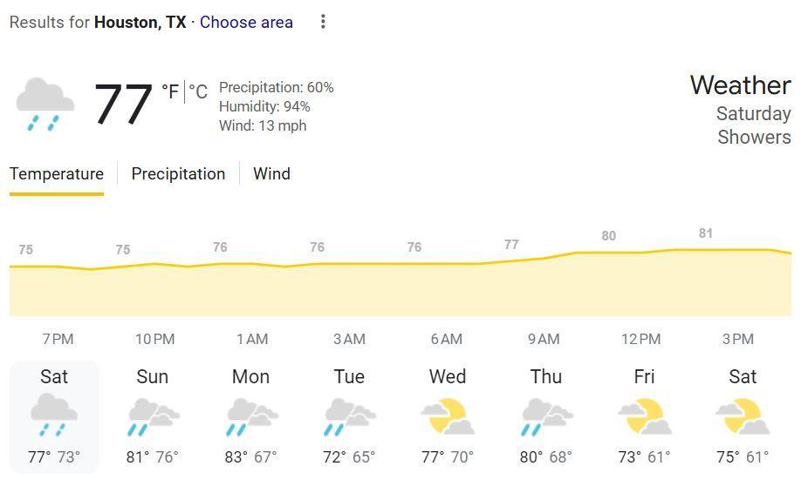This screenshot has width=808, height=493.
Task: Select the highlighted first Sat forecast card
Action: point(54,416)
